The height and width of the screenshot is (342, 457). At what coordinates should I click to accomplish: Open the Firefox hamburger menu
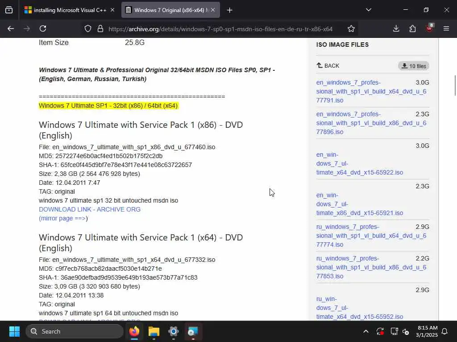click(x=446, y=28)
